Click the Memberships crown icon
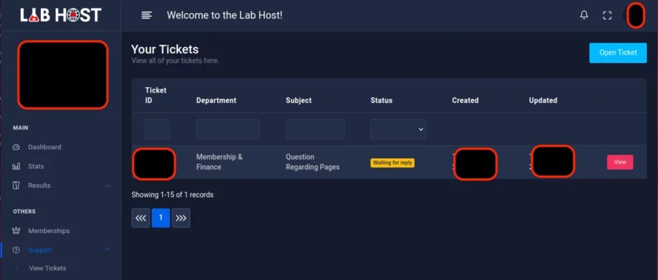This screenshot has width=658, height=280. coord(16,231)
